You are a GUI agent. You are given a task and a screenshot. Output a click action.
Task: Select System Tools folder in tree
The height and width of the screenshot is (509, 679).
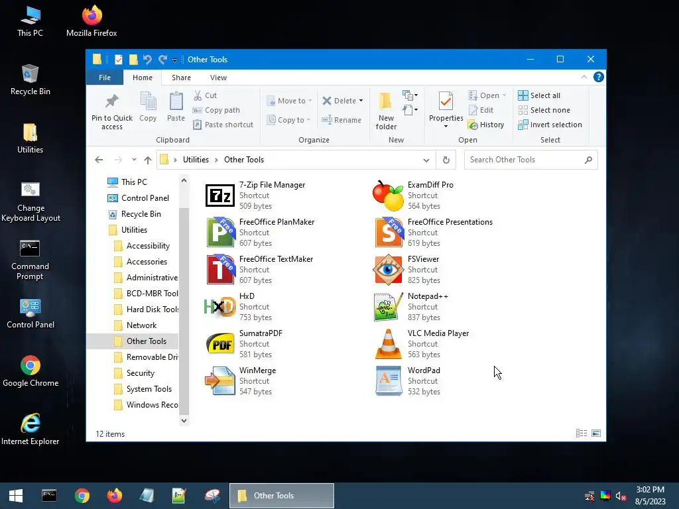[x=149, y=389]
